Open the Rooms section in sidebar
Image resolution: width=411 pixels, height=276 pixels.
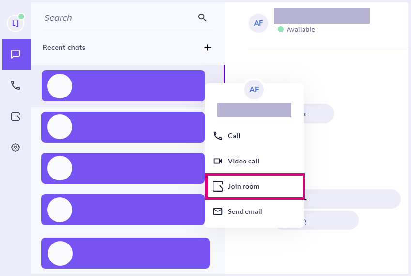pyautogui.click(x=15, y=116)
